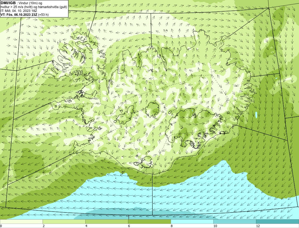Viewport: 299px width, 228px height.
Task: Click the scale label '10'
Action: click(215, 226)
